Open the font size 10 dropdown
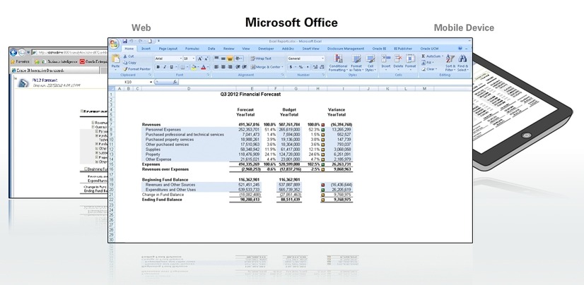Viewport: 584px width, 285px height. point(193,59)
